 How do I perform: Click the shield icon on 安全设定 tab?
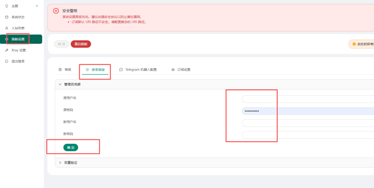87,70
